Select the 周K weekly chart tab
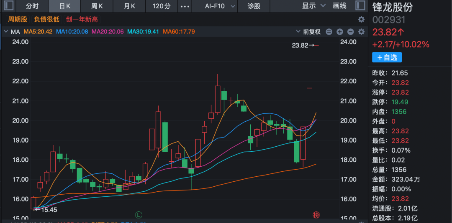 point(97,6)
